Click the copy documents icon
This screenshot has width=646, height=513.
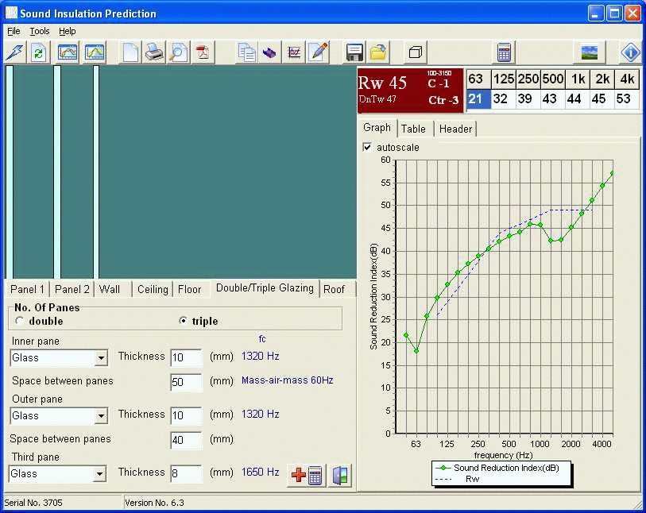click(246, 52)
